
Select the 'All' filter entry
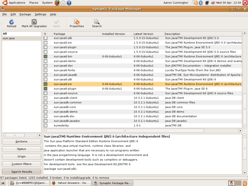(x=22, y=34)
